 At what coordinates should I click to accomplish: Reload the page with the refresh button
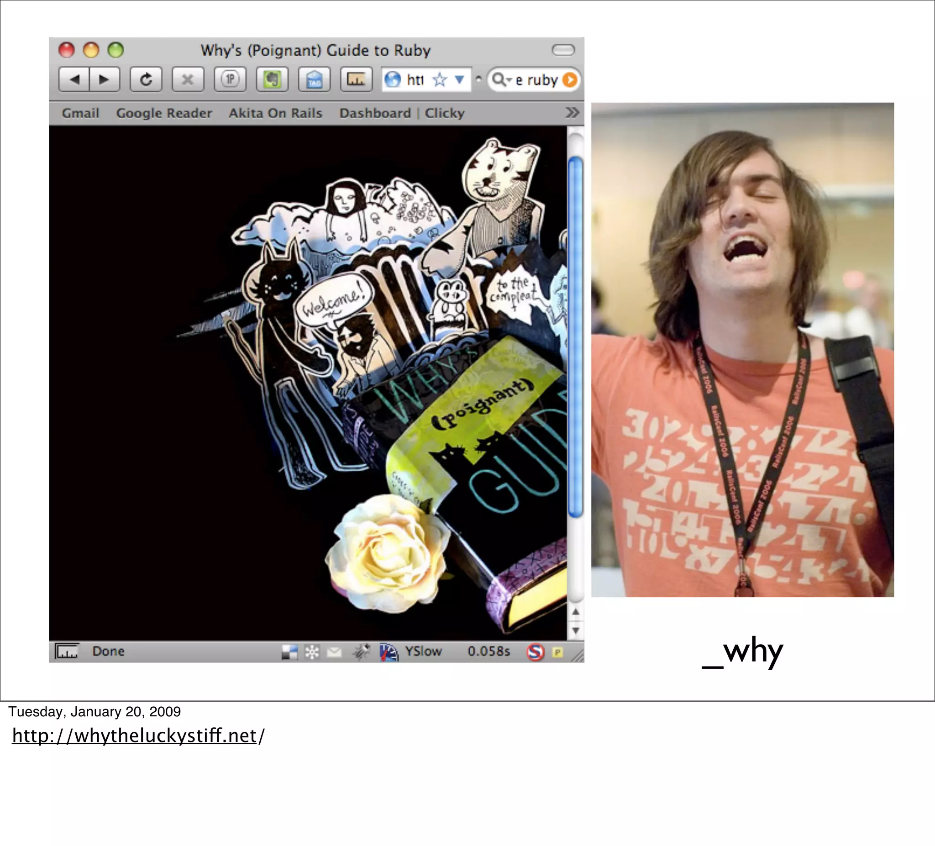point(146,80)
